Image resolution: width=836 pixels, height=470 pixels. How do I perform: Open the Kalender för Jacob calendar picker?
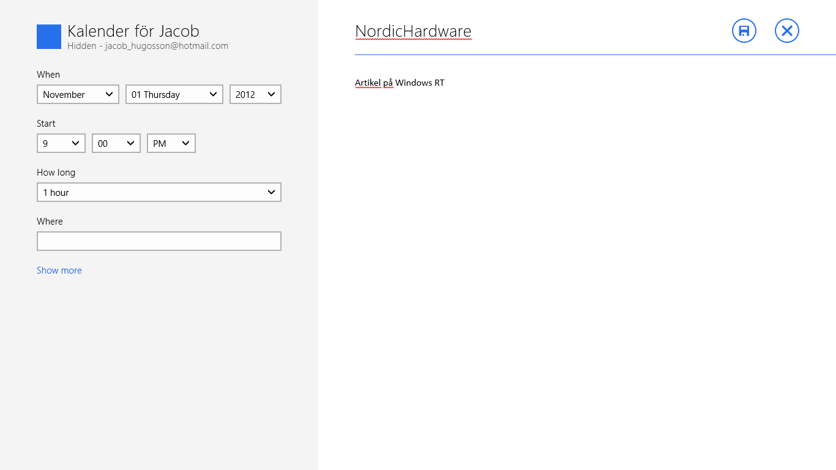(x=133, y=31)
